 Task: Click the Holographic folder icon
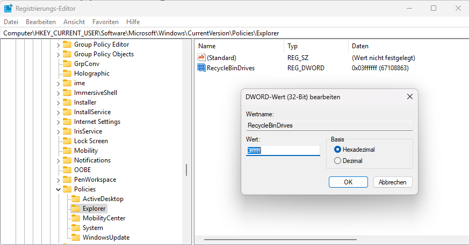click(67, 73)
